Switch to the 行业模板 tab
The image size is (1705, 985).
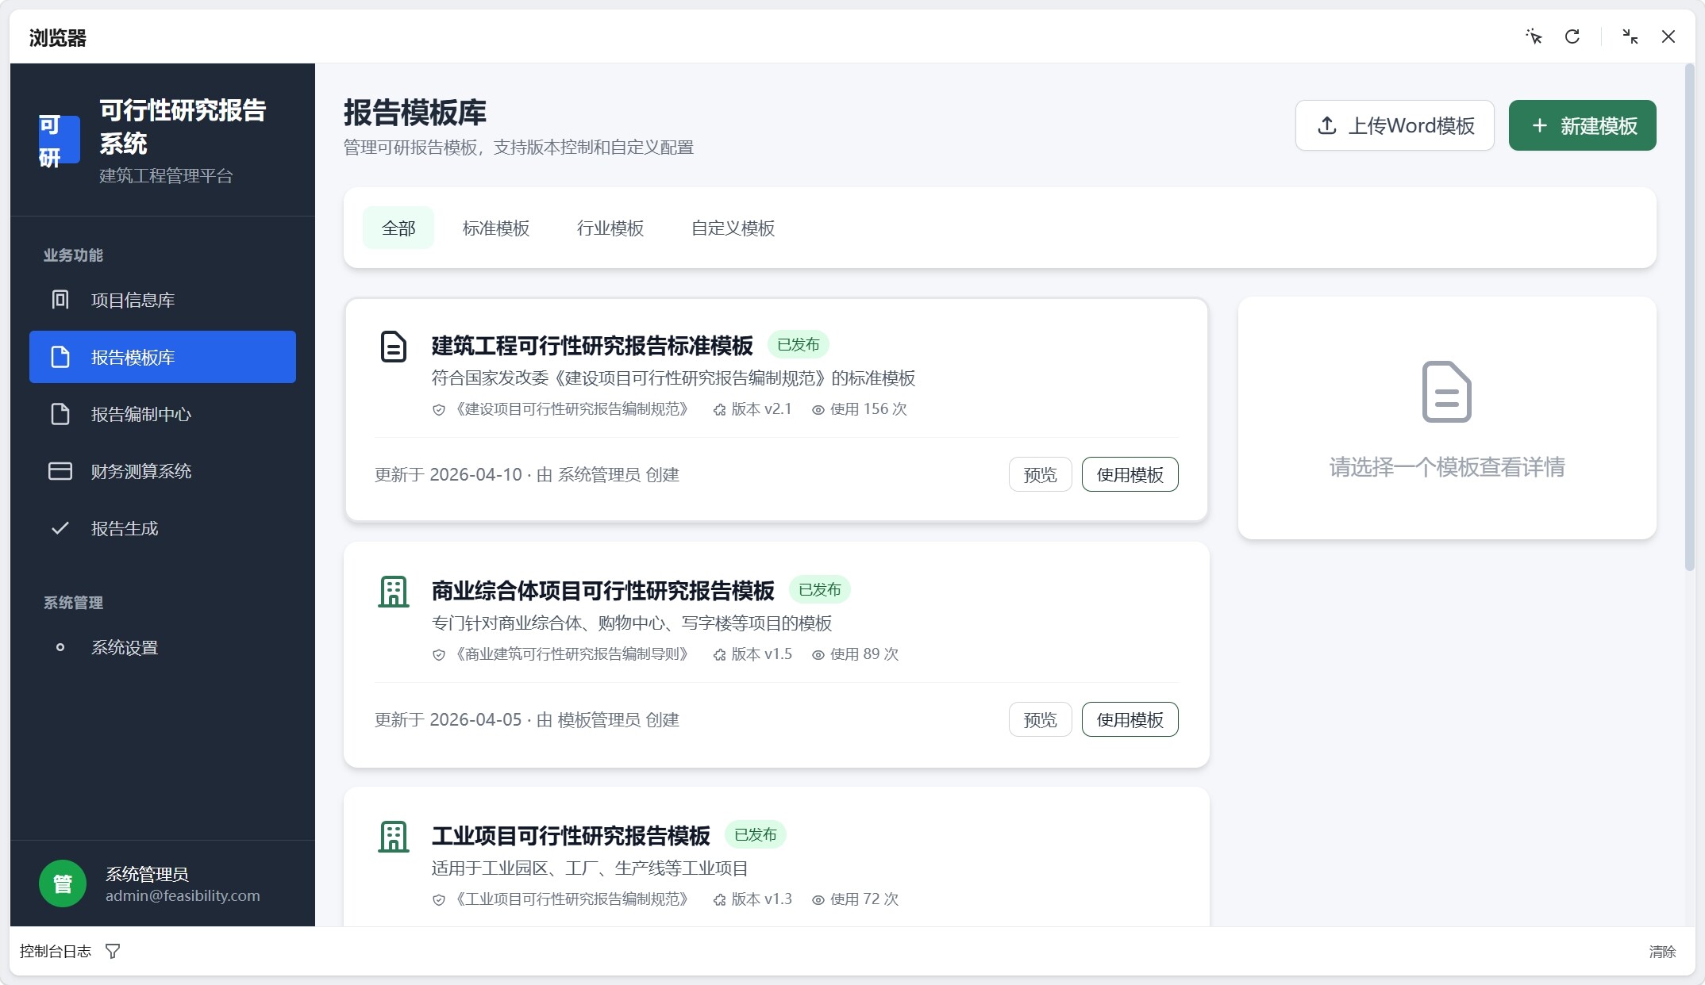(x=610, y=228)
